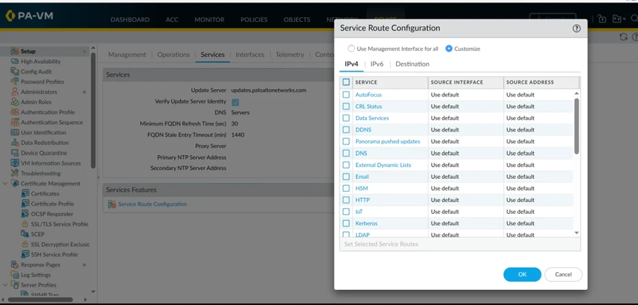638x305 pixels.
Task: Click the service list vertical scrollbar
Action: pyautogui.click(x=576, y=126)
